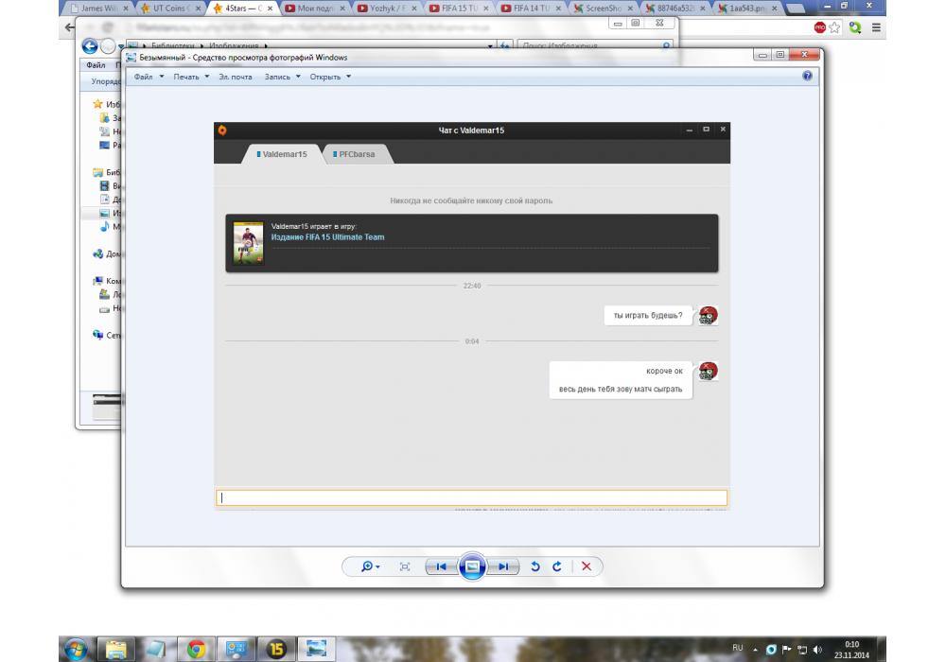Viewport: 946px width, 662px height.
Task: Click the Windows Start button
Action: (x=77, y=649)
